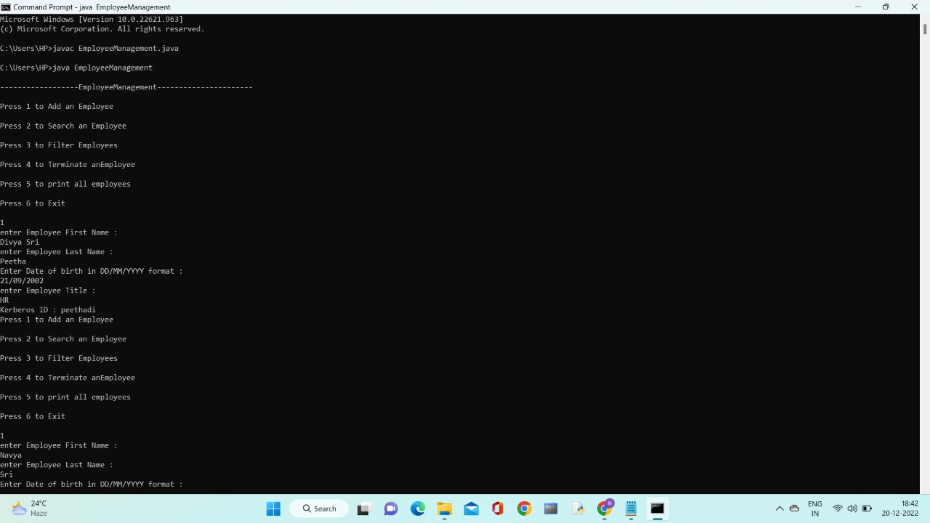
Task: Open the Python file pinned to taskbar
Action: 578,508
